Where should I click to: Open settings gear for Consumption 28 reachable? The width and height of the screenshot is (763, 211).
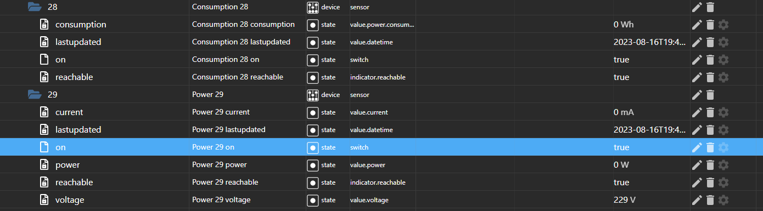point(723,77)
